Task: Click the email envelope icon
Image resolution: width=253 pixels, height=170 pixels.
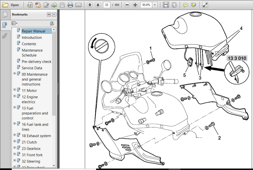Action: pyautogui.click(x=78, y=5)
